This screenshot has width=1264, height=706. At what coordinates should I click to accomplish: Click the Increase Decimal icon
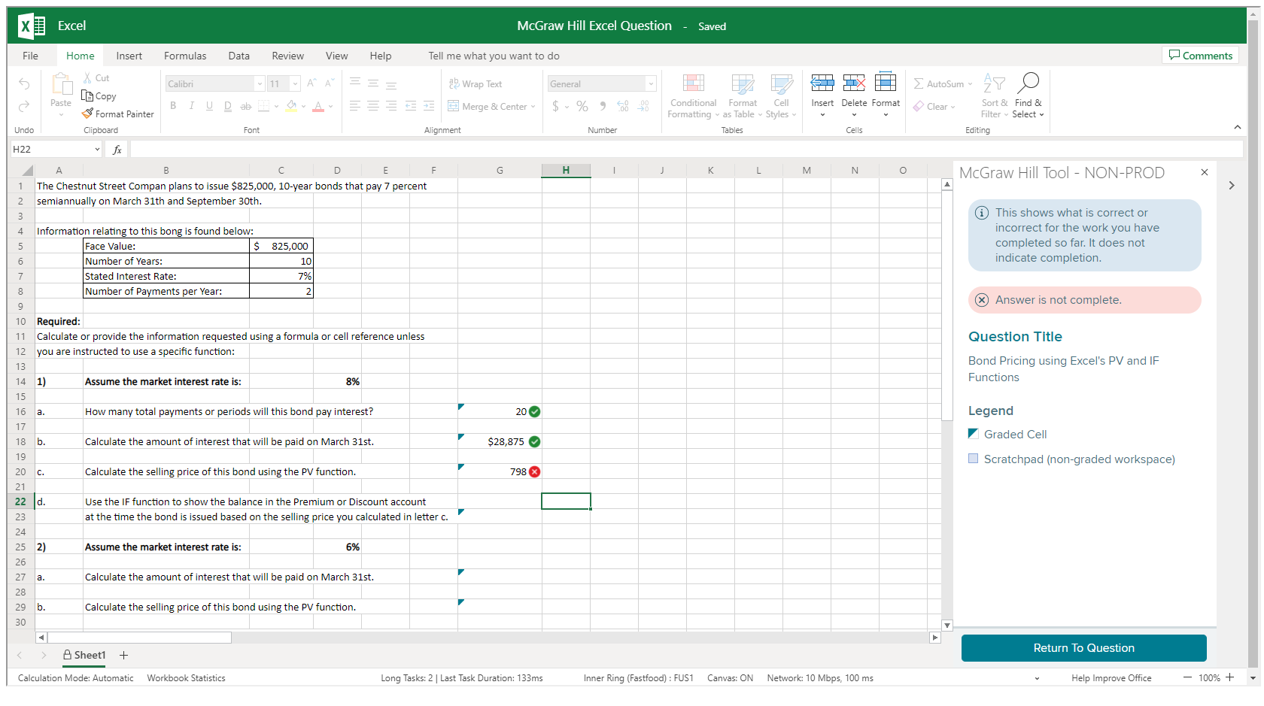(x=622, y=106)
